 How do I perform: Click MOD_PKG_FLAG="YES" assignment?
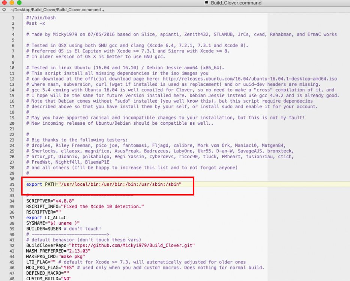[50, 268]
